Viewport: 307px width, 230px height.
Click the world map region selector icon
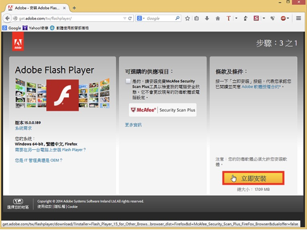coord(18,201)
